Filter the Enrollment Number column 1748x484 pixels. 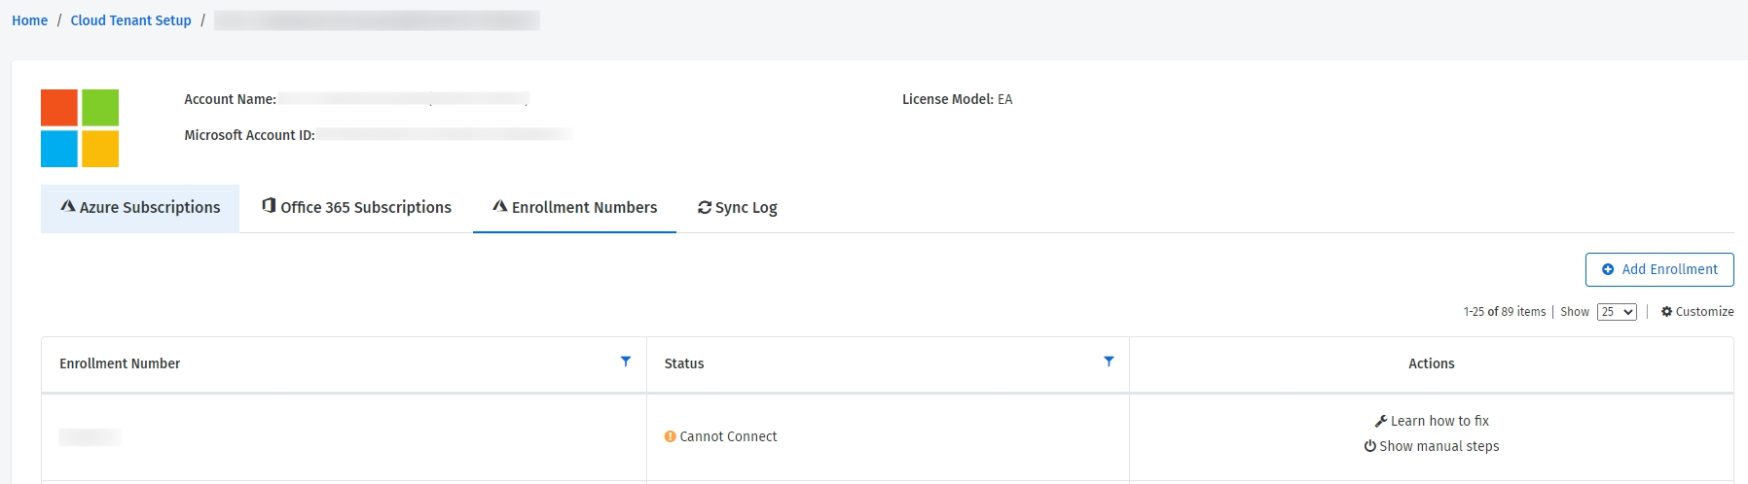click(626, 362)
